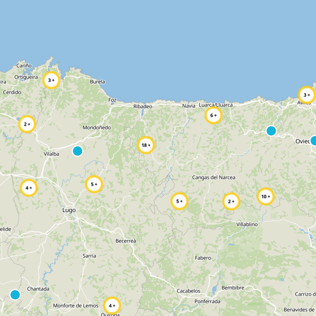Select the blue marker east of Vilalba
The width and height of the screenshot is (316, 316).
point(77,151)
